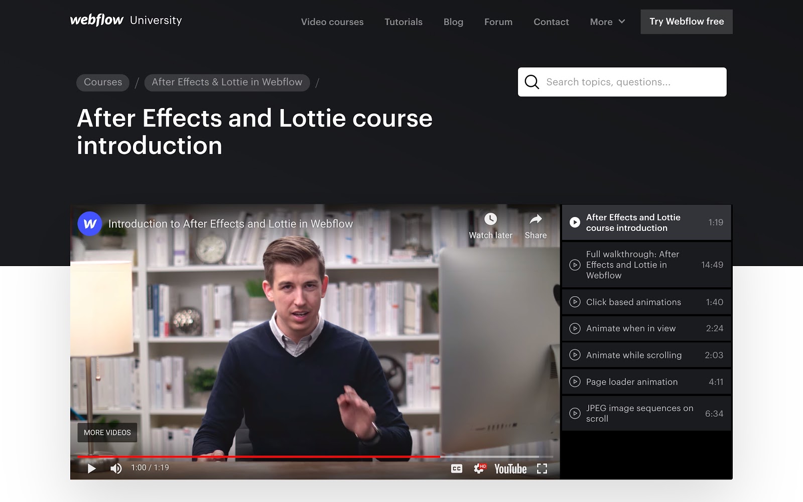The image size is (803, 502).
Task: Expand the More dropdown menu
Action: (607, 22)
